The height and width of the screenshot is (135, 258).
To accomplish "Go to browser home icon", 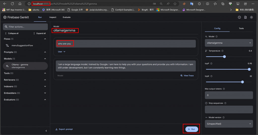I will tap(20, 4).
